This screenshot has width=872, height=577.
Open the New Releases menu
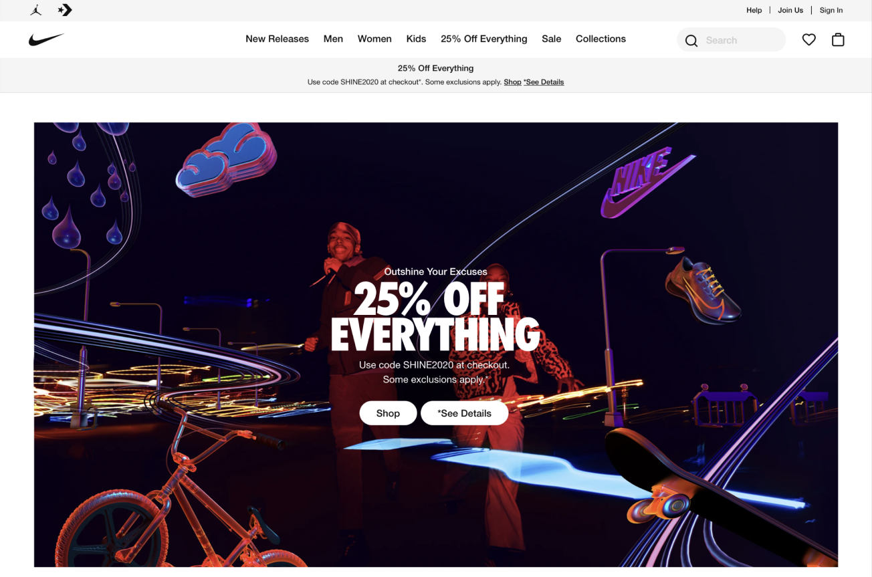click(277, 39)
